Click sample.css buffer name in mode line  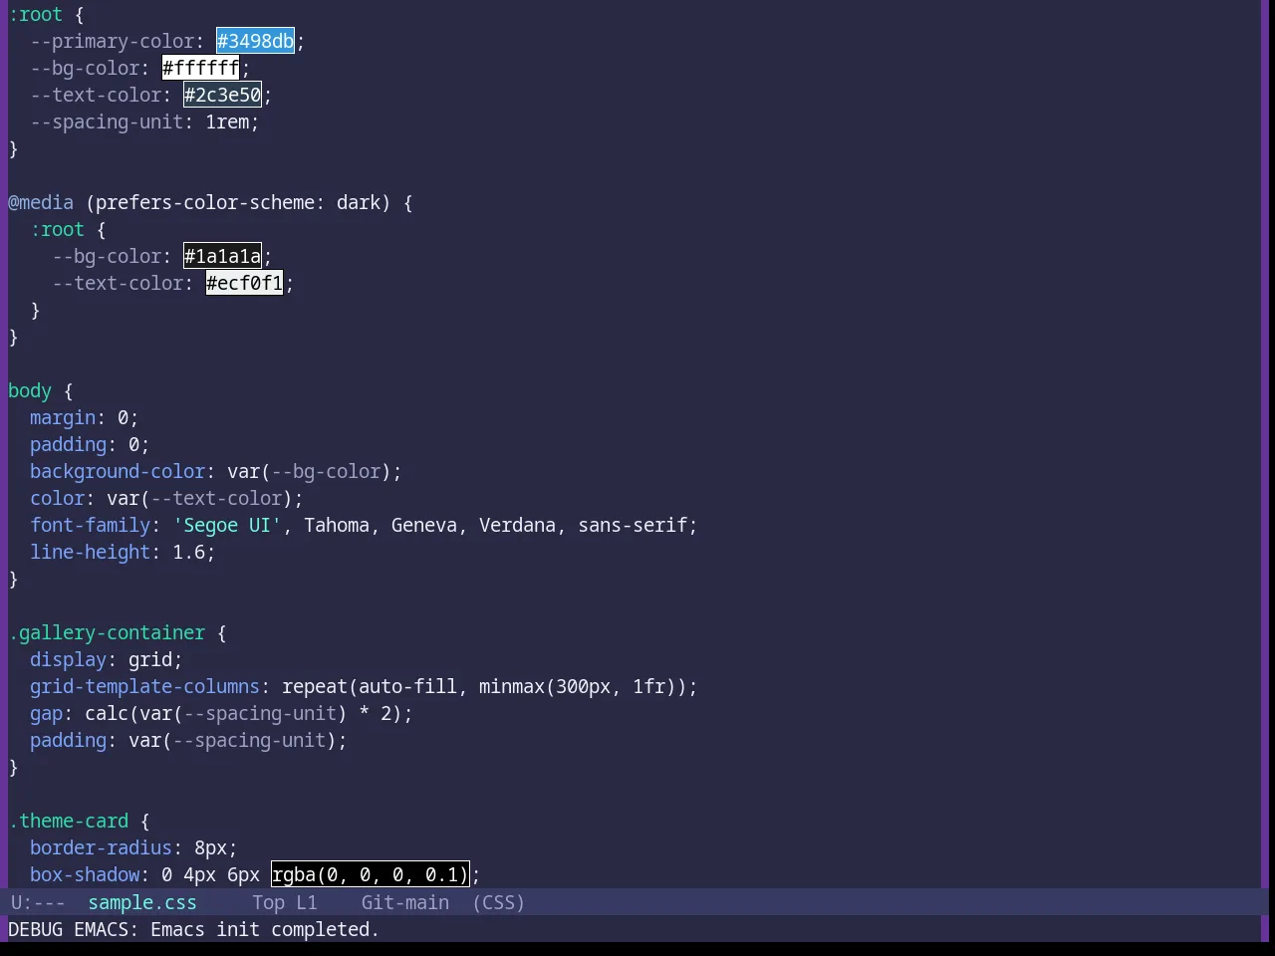142,902
